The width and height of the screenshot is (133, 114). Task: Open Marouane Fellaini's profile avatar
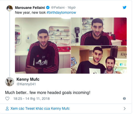coord(10,8)
